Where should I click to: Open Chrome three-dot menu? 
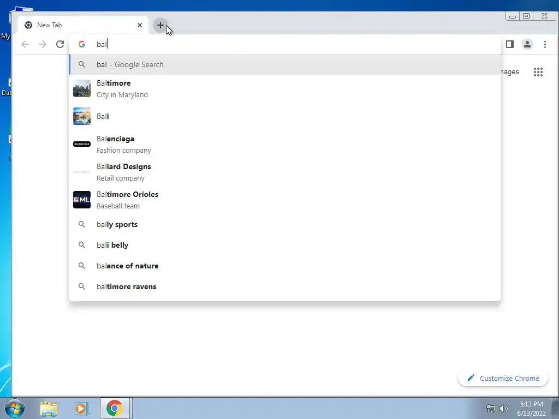point(545,44)
